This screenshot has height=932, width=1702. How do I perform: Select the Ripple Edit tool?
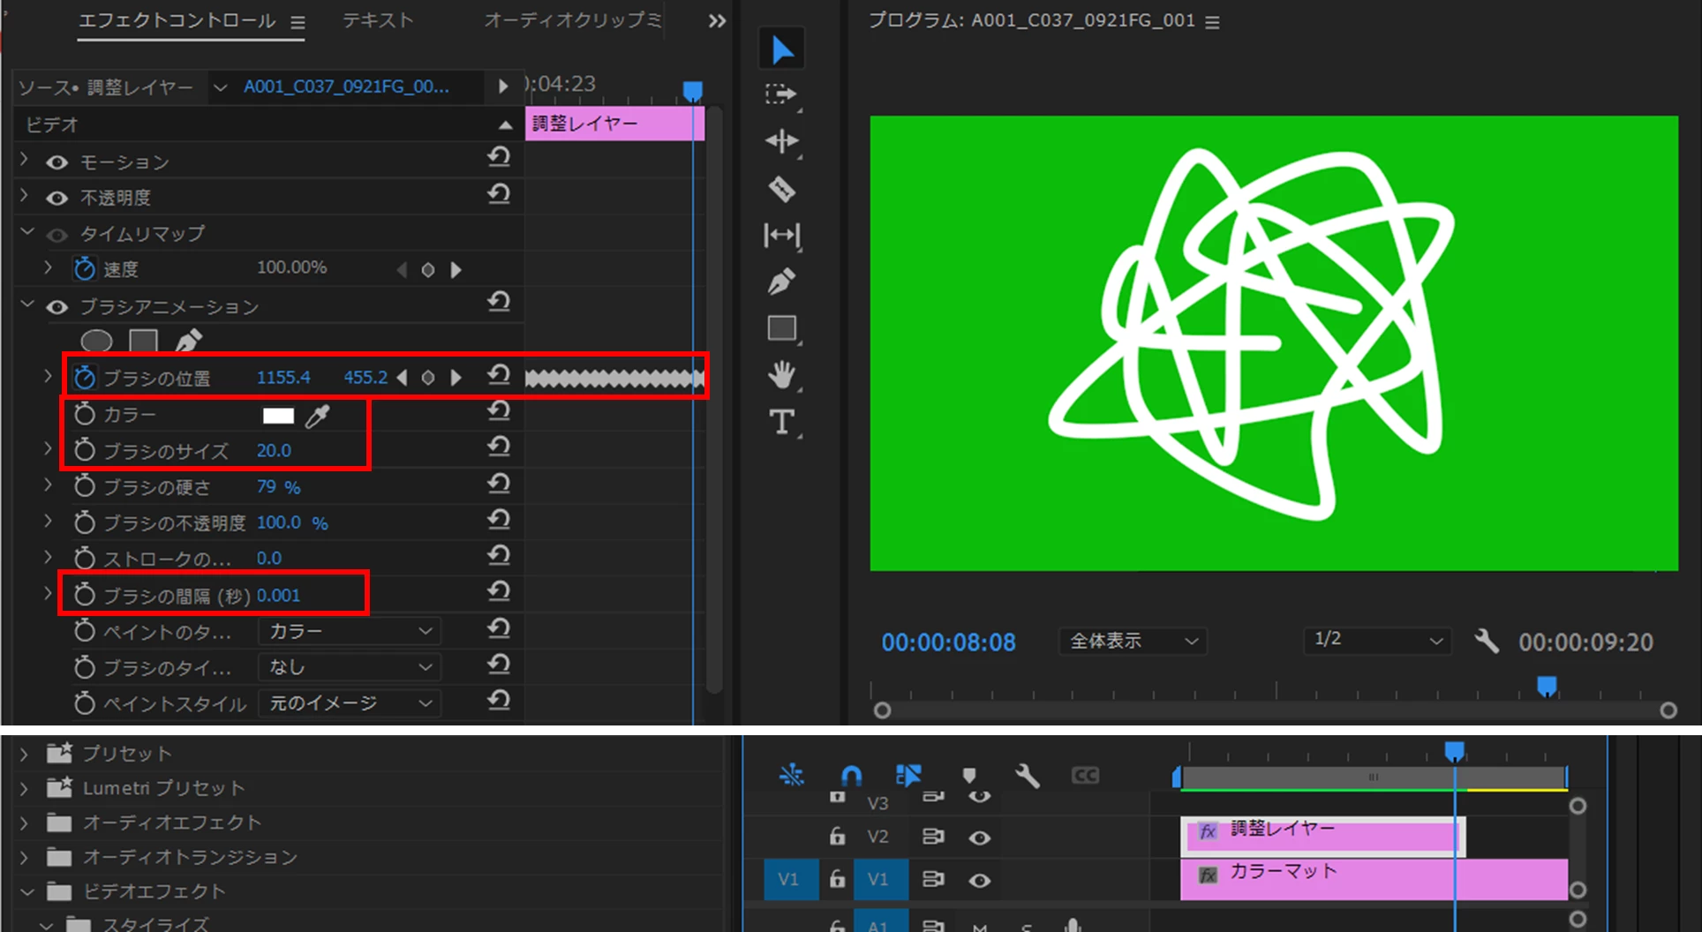(x=782, y=141)
